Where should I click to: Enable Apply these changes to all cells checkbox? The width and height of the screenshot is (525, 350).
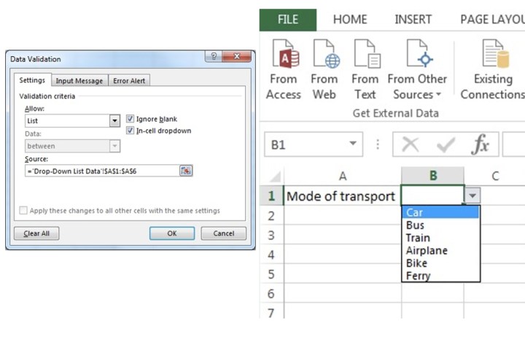pyautogui.click(x=23, y=211)
